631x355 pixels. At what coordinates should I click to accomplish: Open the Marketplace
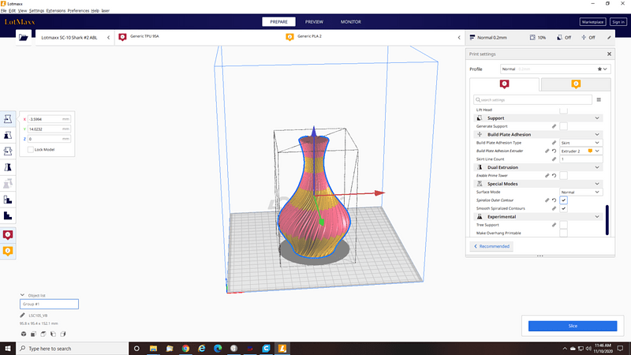point(592,22)
